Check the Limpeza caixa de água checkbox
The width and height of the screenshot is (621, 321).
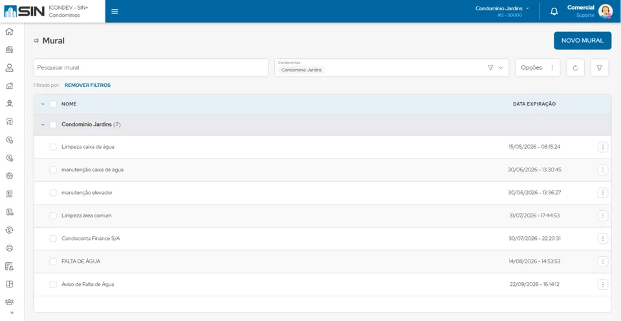53,147
